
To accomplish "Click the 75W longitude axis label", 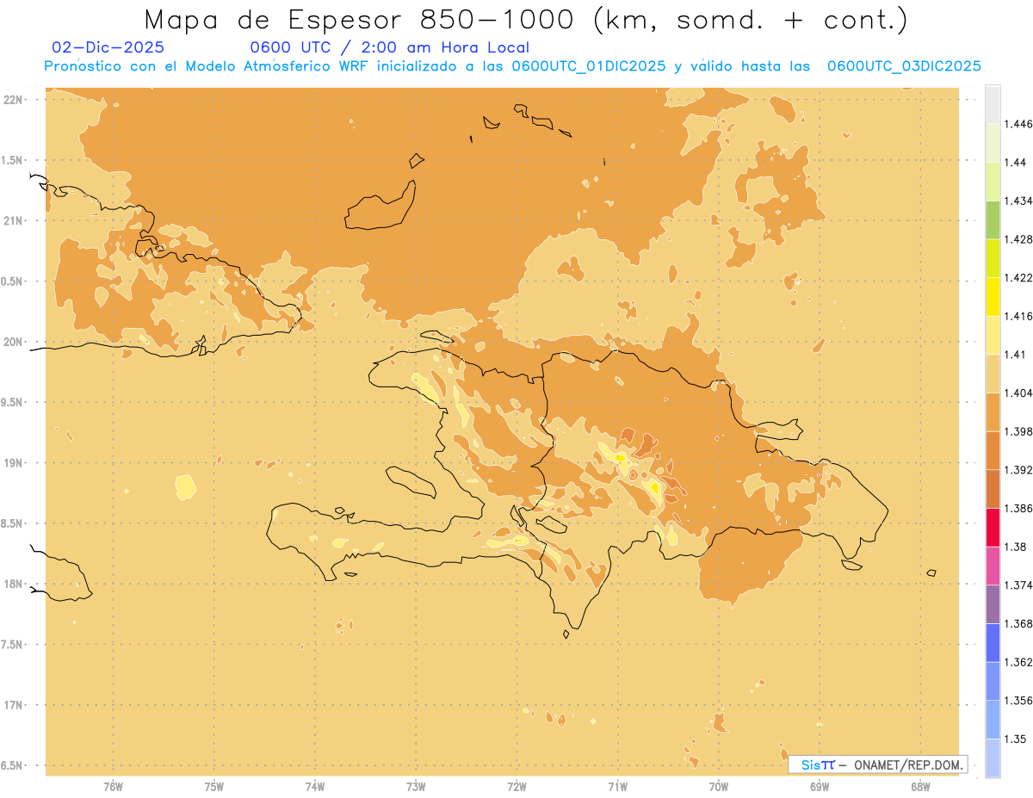I will click(214, 786).
